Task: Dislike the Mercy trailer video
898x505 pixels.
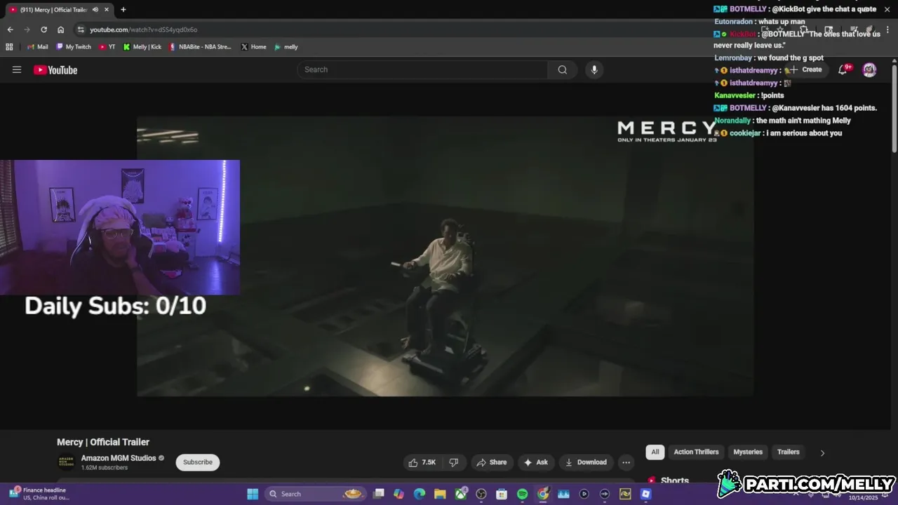Action: 454,462
